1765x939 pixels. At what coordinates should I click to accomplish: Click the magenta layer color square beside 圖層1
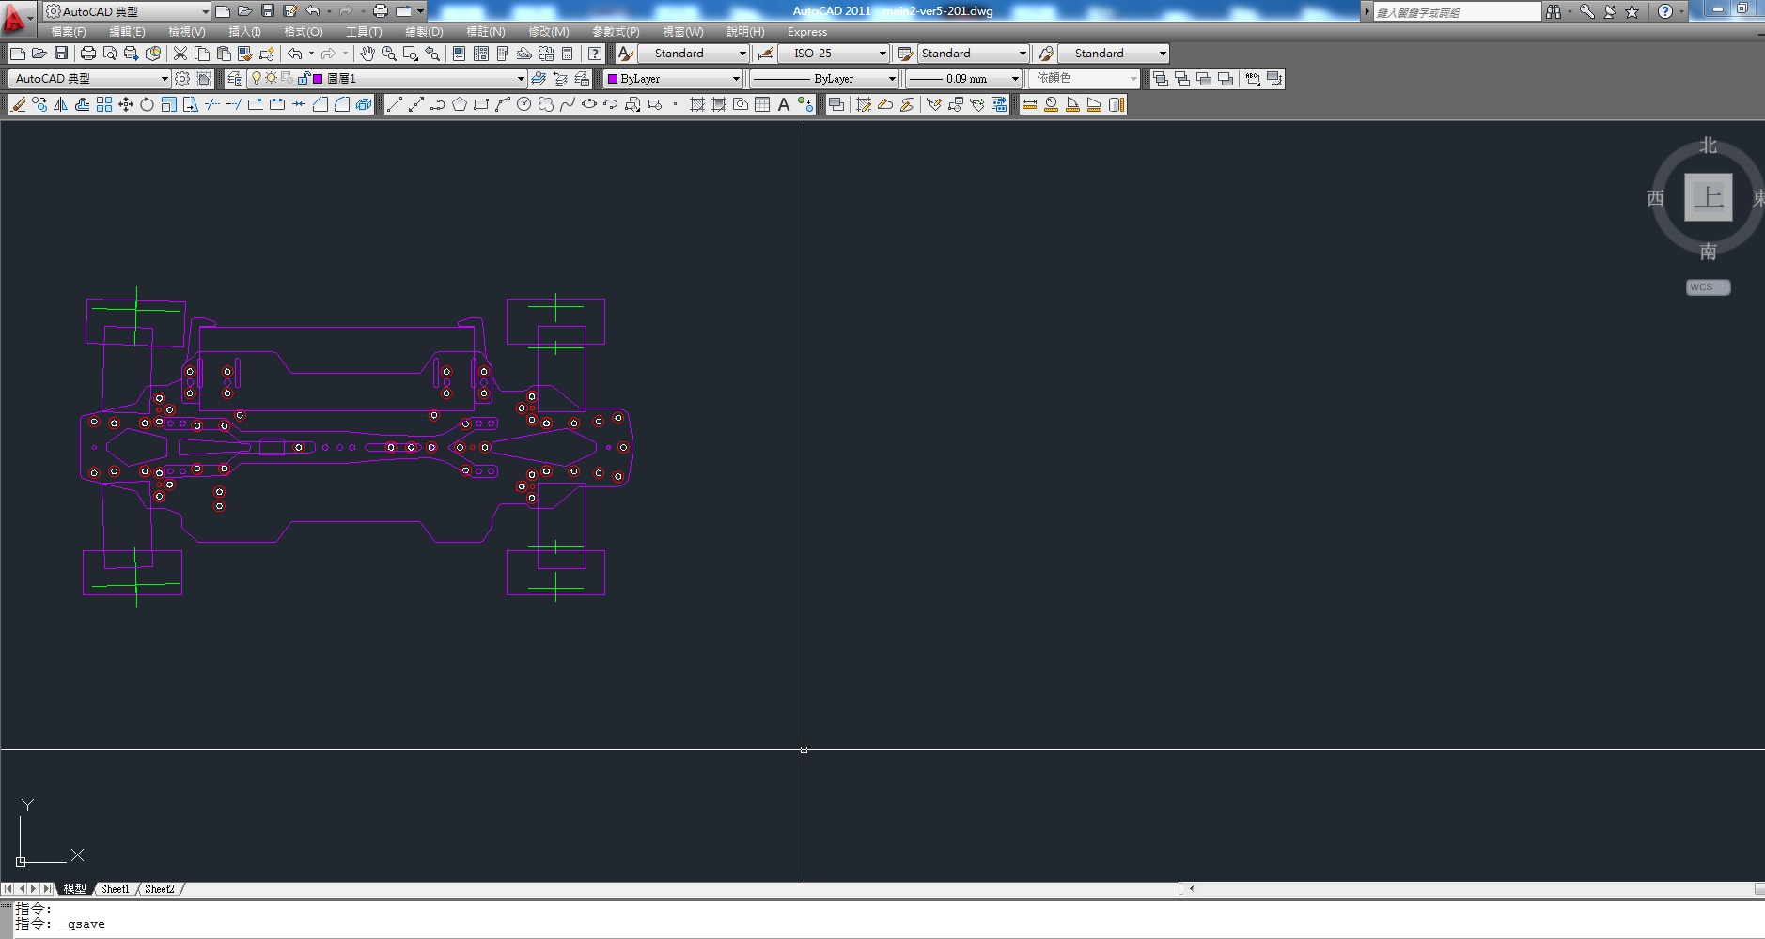(x=318, y=79)
